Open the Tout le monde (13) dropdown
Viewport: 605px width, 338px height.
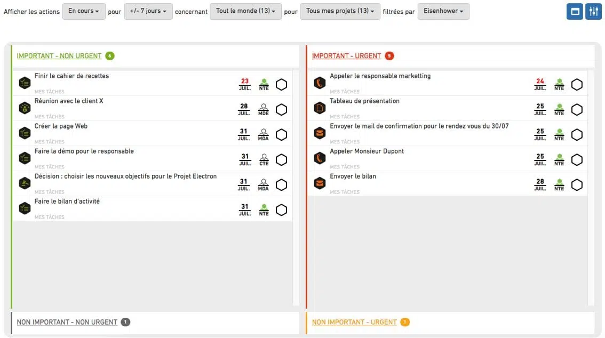coord(245,11)
